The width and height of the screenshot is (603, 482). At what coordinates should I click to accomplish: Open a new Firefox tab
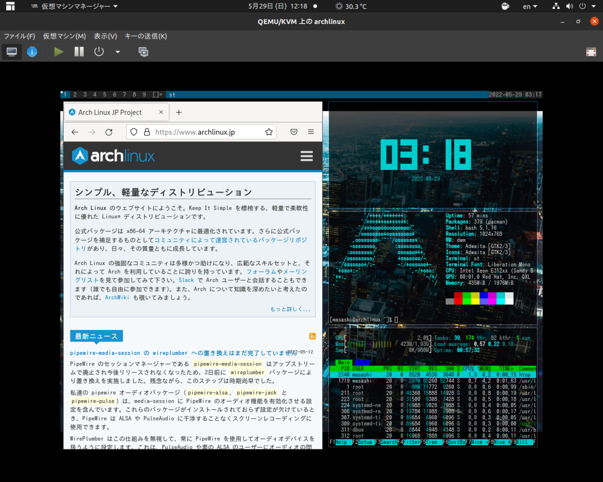[x=178, y=112]
